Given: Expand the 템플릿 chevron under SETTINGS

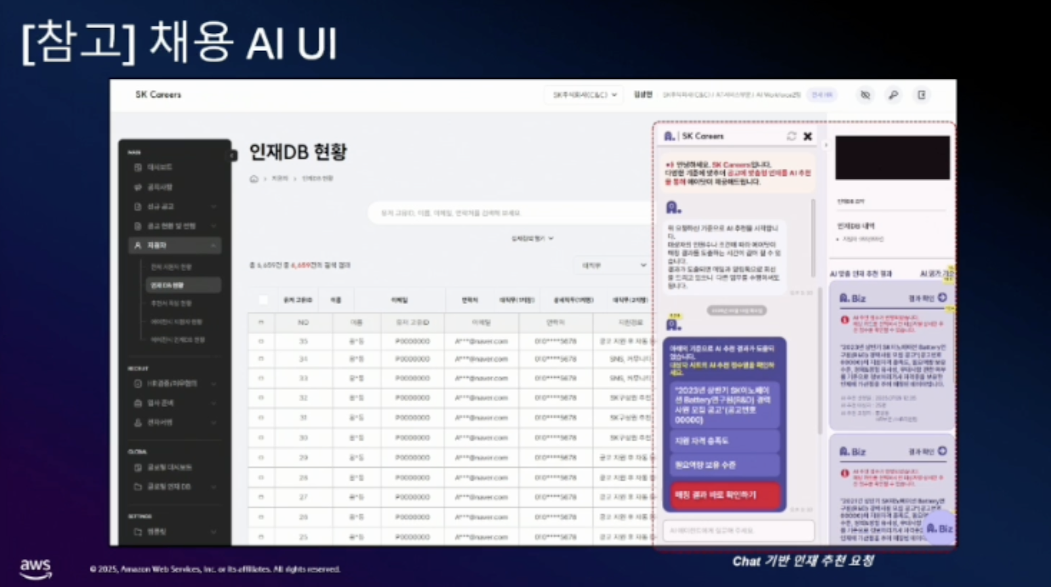Looking at the screenshot, I should pos(213,532).
